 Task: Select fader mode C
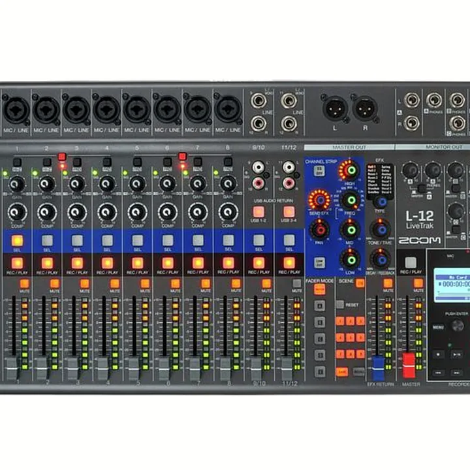click(x=320, y=339)
